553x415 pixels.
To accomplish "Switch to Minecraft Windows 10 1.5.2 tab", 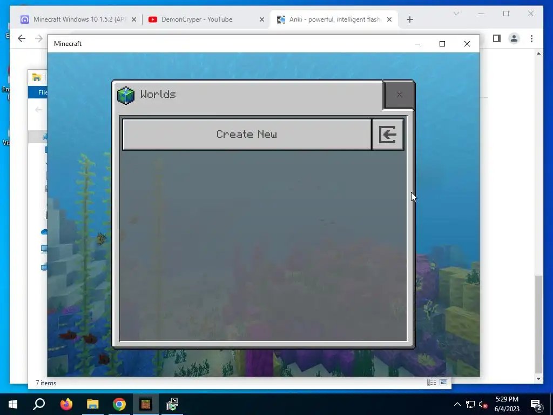I will 79,19.
